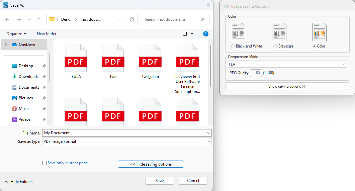Screen dimensions: 355x191
Task: Select the IceViewer End User Software License PDF
Action: click(187, 69)
